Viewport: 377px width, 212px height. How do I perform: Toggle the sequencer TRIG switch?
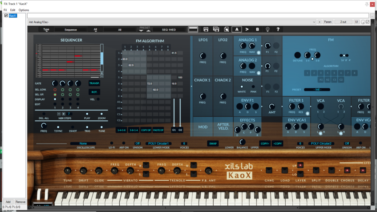pos(87,127)
